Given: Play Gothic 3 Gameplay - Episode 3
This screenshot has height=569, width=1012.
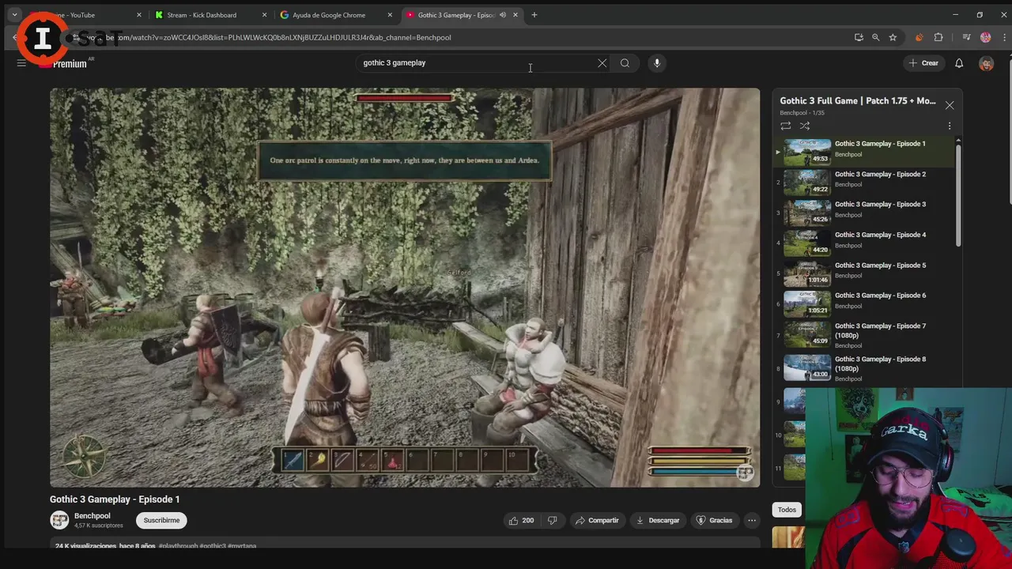Looking at the screenshot, I should coord(865,213).
